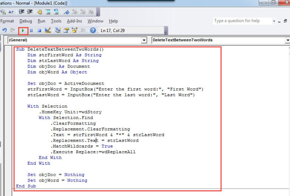Click the '.Text = strFirstWord & "*"' line
The height and width of the screenshot is (196, 290).
107,135
